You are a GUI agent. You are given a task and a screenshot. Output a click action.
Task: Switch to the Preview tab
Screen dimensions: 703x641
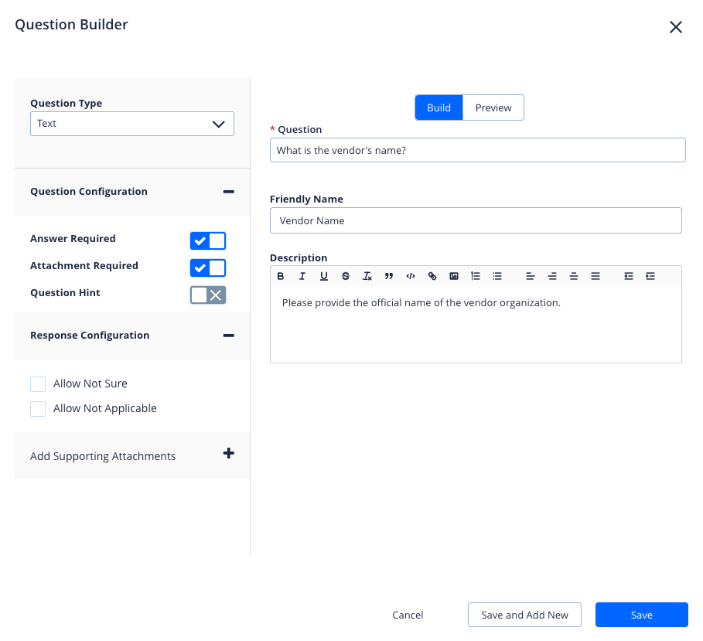click(x=493, y=108)
